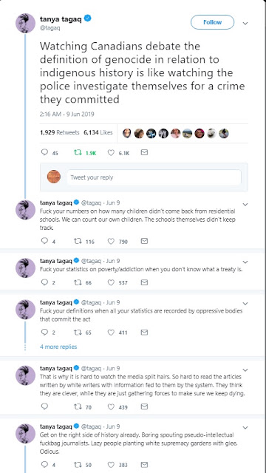Open chevron menu on 'right side of history' tweet
Image resolution: width=266 pixels, height=473 pixels.
point(245,428)
